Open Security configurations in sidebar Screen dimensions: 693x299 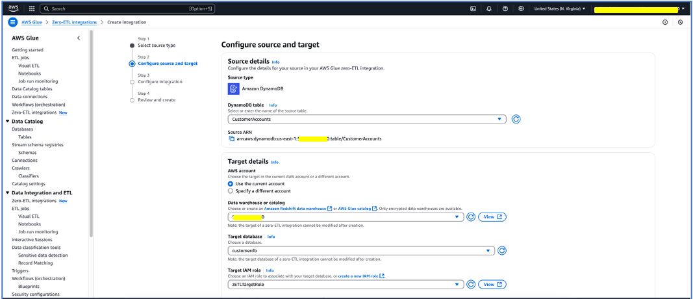tap(35, 294)
